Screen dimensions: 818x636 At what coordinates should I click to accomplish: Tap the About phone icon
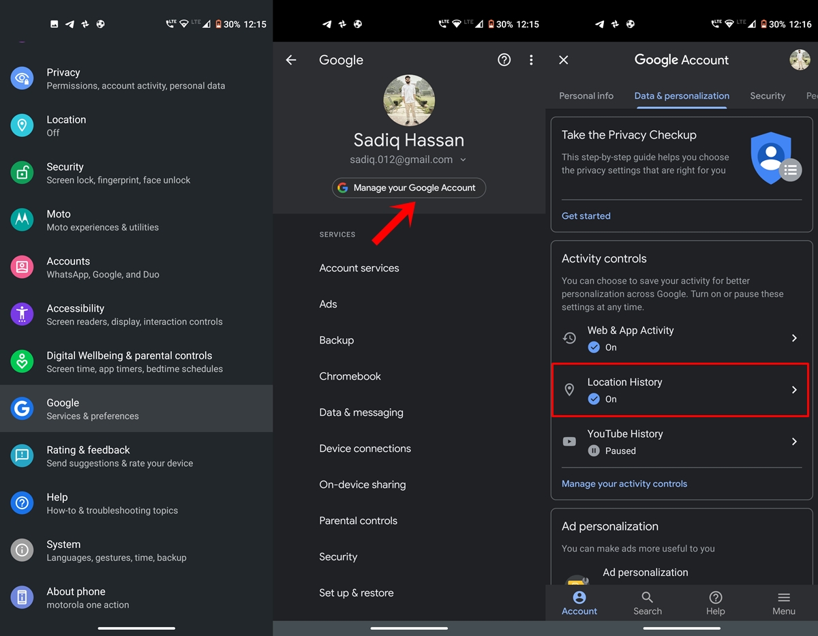(x=22, y=597)
